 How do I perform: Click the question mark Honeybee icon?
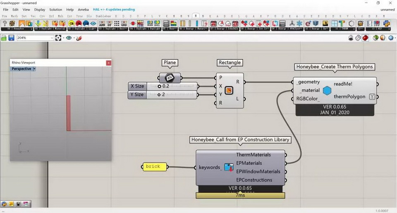coord(5,24)
